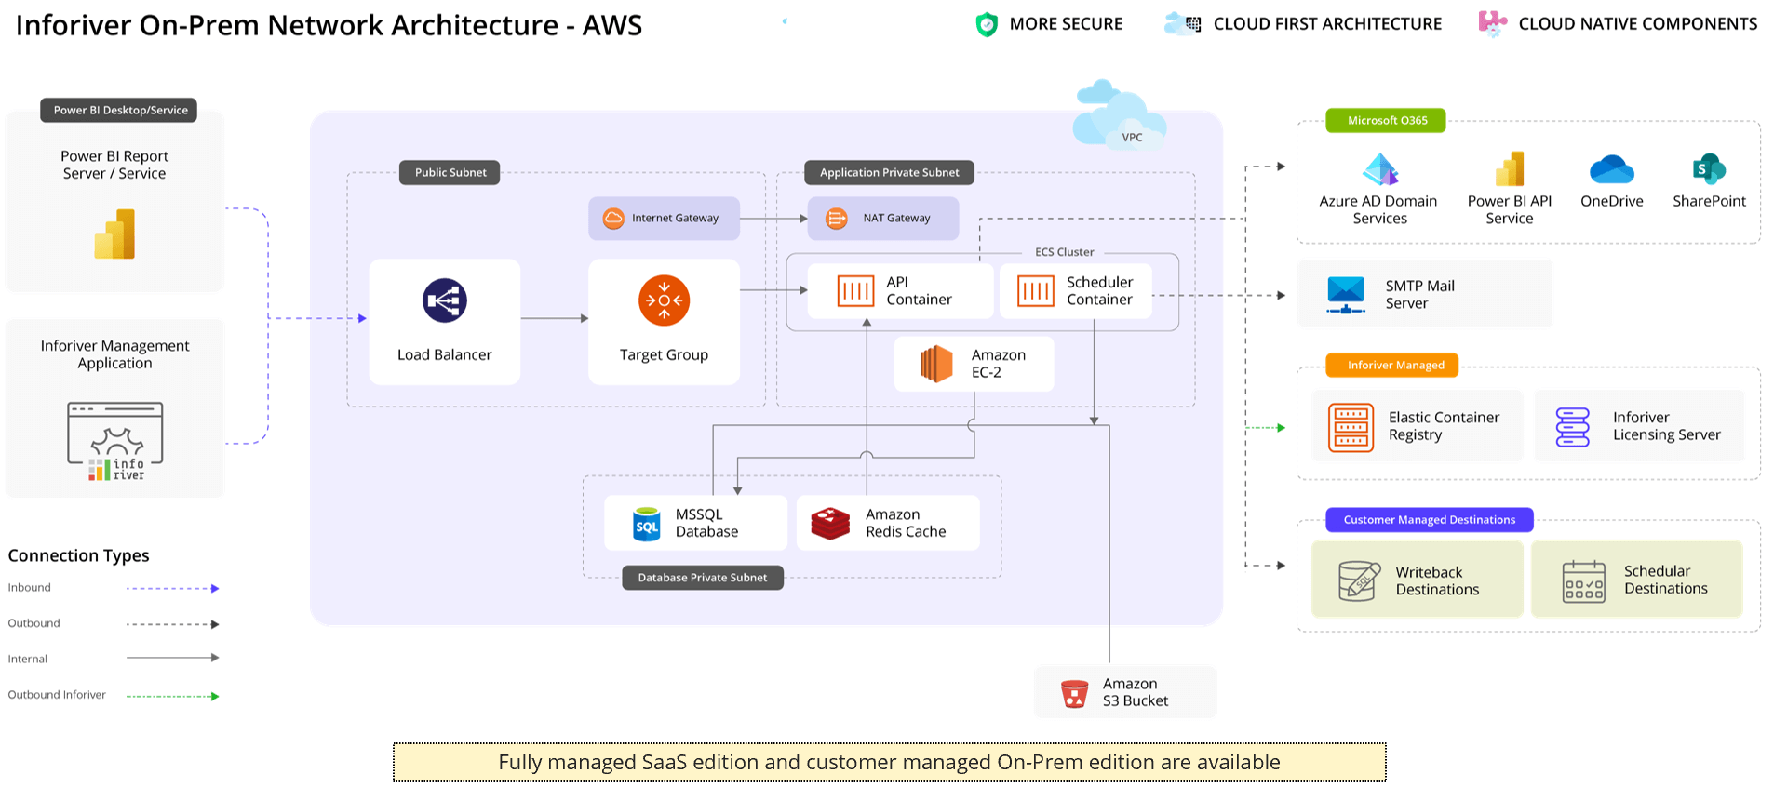Click the 'Schedular Destinations' text
The height and width of the screenshot is (787, 1774).
(1666, 580)
